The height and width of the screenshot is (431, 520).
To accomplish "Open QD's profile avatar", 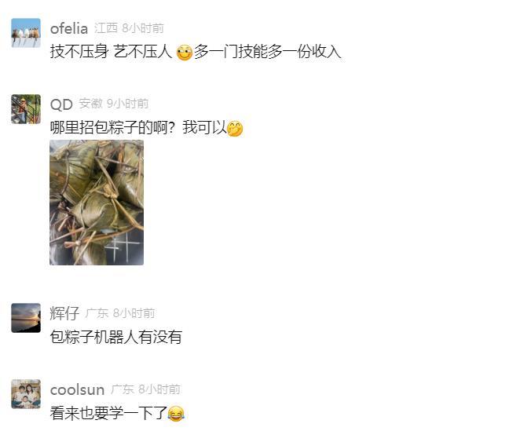I will 26,109.
